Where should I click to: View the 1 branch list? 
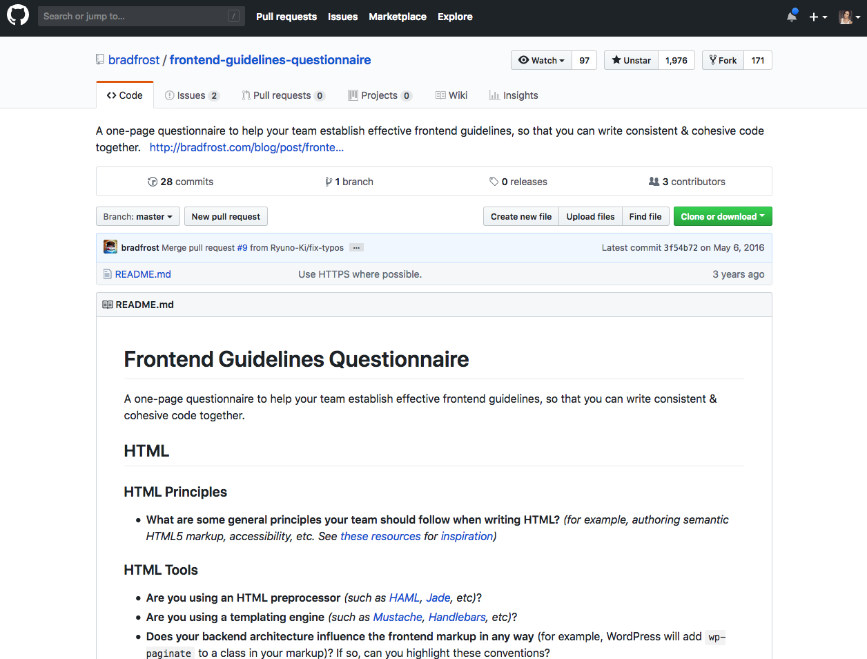(349, 182)
